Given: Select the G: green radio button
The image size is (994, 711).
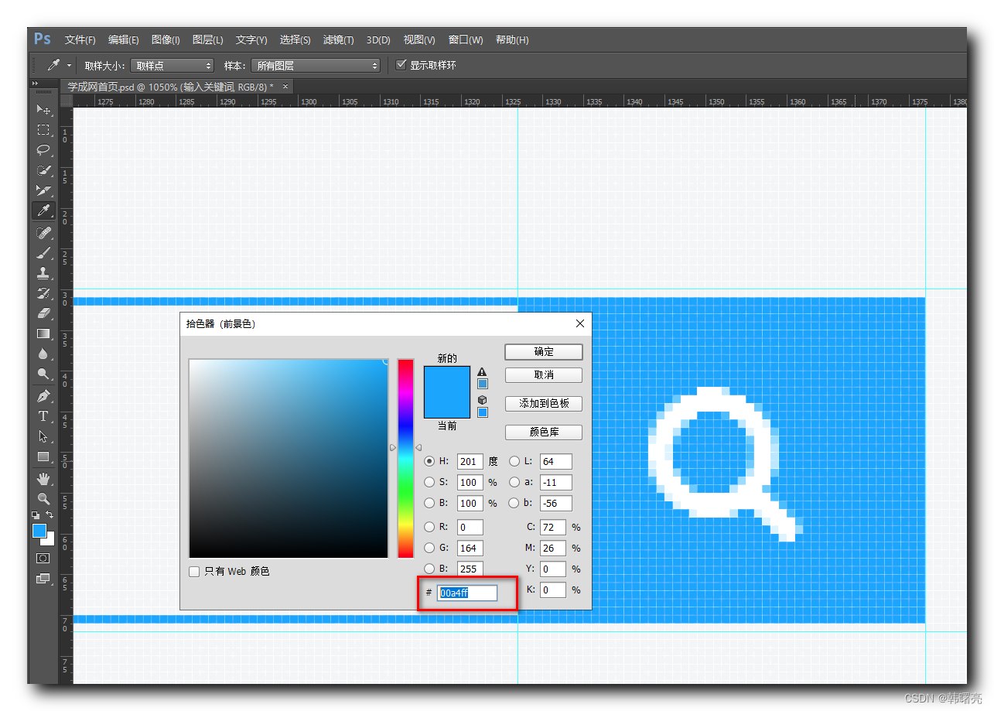Looking at the screenshot, I should point(429,548).
